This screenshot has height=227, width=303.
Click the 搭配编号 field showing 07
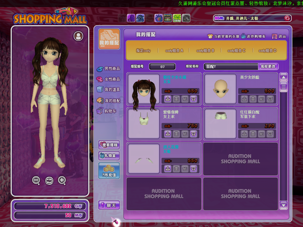coord(162,67)
